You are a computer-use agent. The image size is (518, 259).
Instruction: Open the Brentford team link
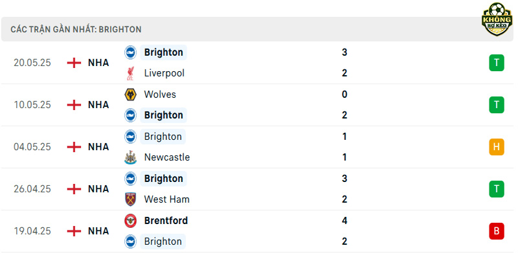click(x=166, y=221)
